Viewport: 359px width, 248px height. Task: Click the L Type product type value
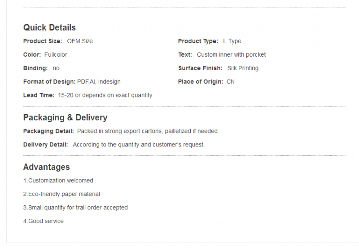pyautogui.click(x=232, y=41)
